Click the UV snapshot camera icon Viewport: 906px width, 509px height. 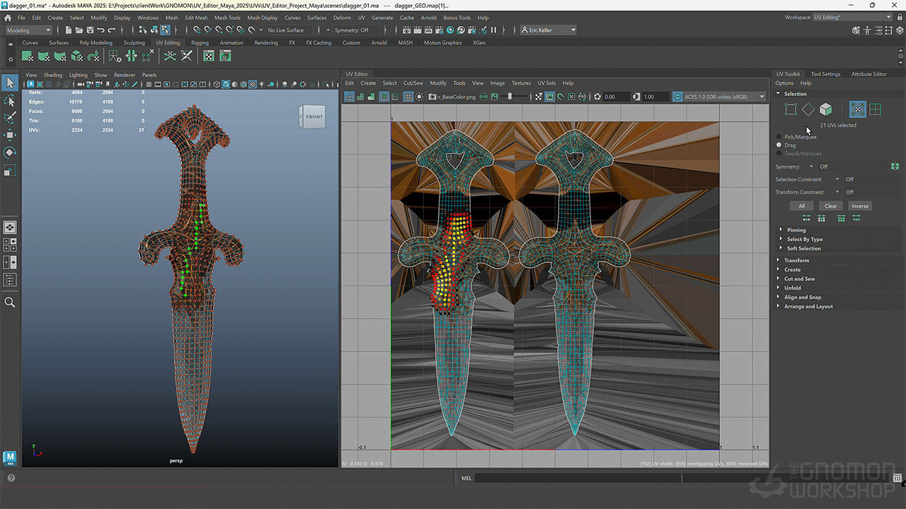432,97
